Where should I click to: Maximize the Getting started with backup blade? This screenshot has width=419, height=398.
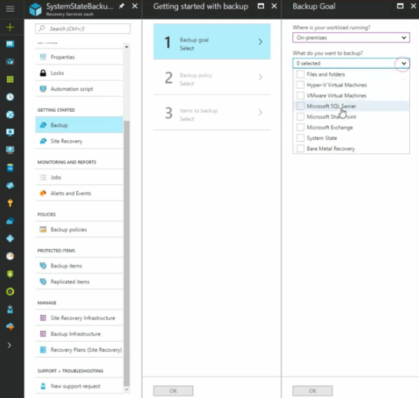[x=261, y=6]
